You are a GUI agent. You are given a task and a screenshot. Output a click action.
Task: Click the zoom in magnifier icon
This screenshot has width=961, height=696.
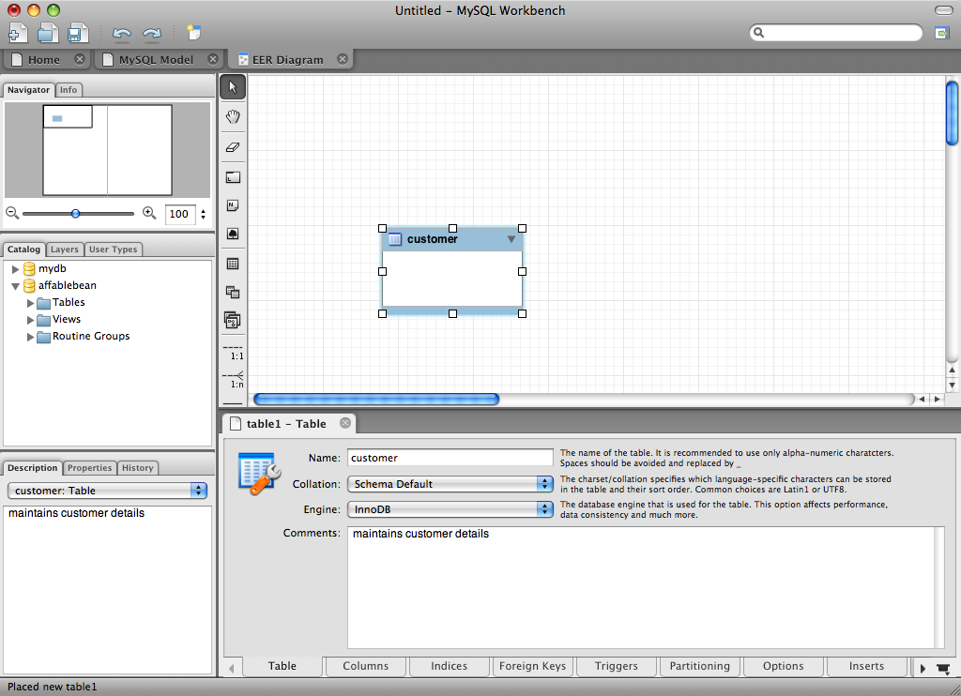(x=149, y=214)
